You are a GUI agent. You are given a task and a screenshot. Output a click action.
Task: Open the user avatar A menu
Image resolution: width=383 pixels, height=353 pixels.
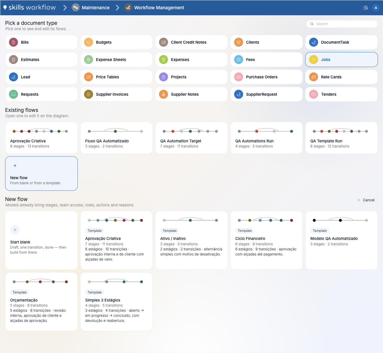[376, 8]
